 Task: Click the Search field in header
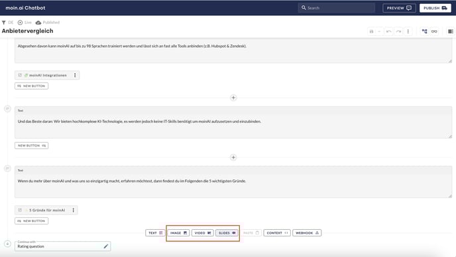coord(336,8)
